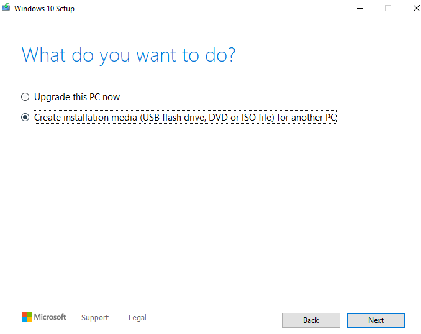421x334 pixels.
Task: Select the "Upgrade this PC now" radio button
Action: pos(25,97)
